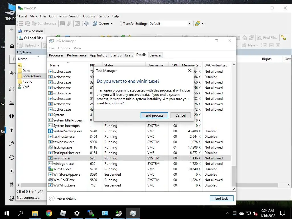Image resolution: width=292 pixels, height=219 pixels.
Task: Select the WinSCP.exe process row
Action: (x=139, y=169)
